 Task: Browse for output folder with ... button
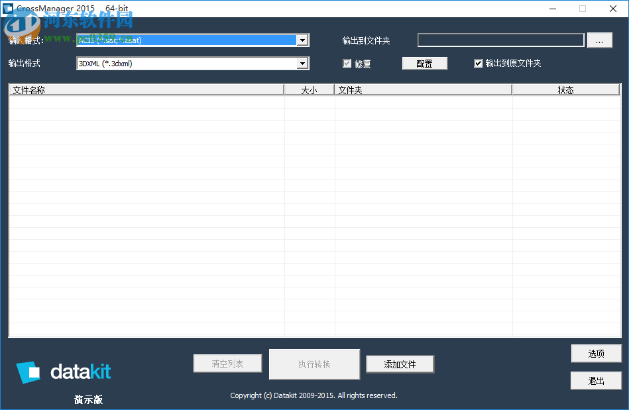[x=599, y=40]
